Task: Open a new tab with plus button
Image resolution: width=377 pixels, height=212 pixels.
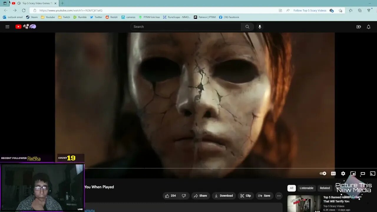Action: tap(62, 3)
